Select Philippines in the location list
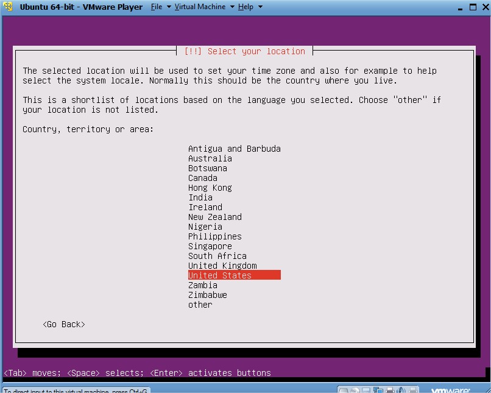This screenshot has width=491, height=393. tap(215, 236)
